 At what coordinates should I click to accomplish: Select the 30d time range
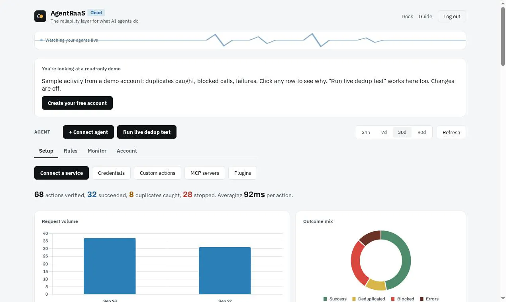(x=402, y=132)
